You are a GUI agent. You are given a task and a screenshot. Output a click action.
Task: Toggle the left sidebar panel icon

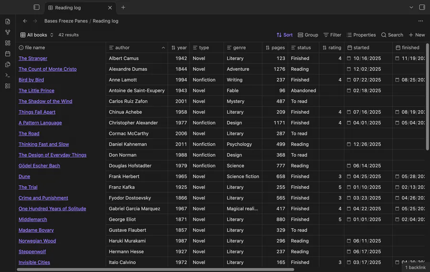36,7
